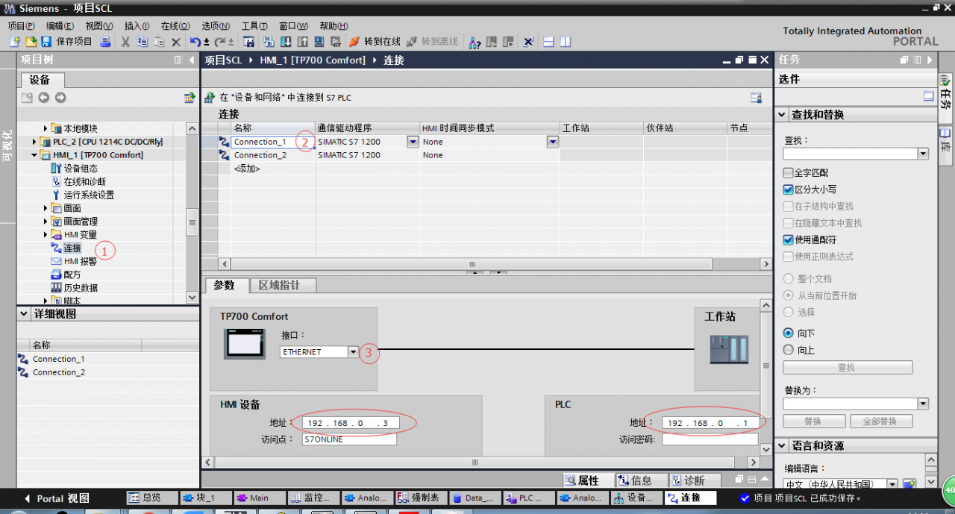Click the print icon in toolbar
This screenshot has width=955, height=514.
(x=105, y=42)
